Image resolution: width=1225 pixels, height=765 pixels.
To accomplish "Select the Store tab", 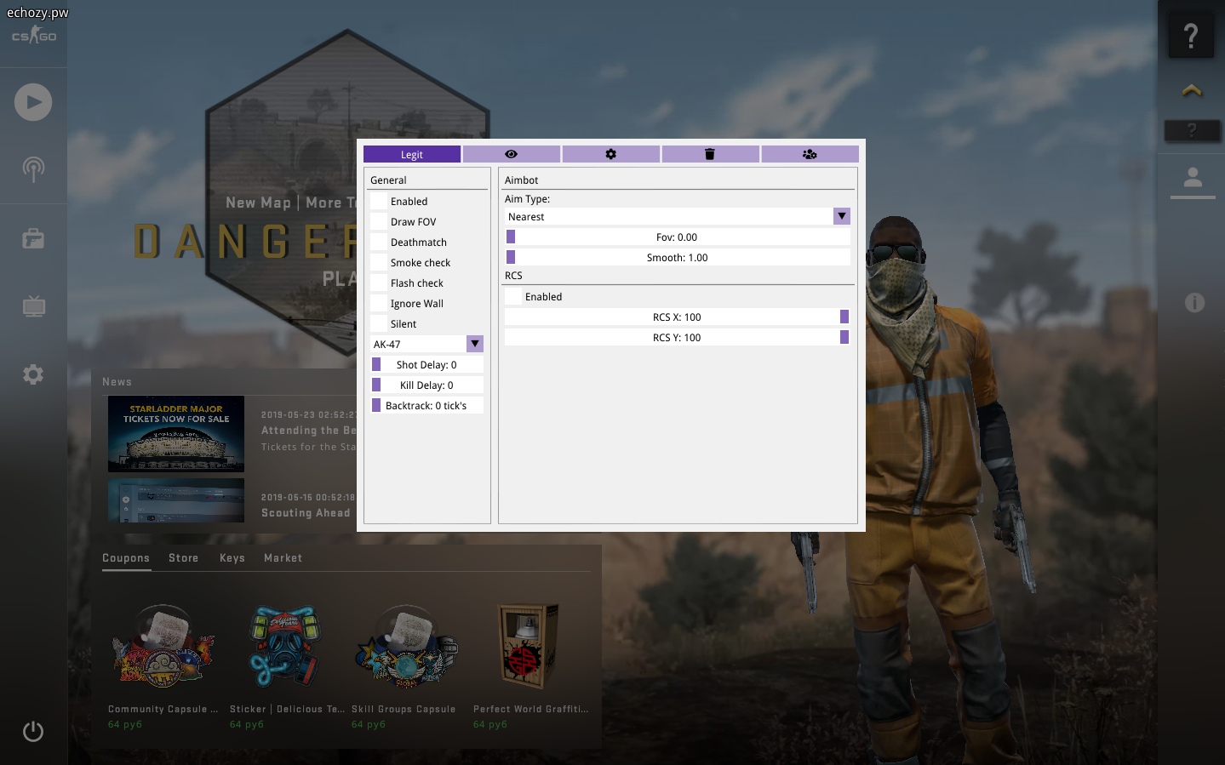I will [x=183, y=558].
